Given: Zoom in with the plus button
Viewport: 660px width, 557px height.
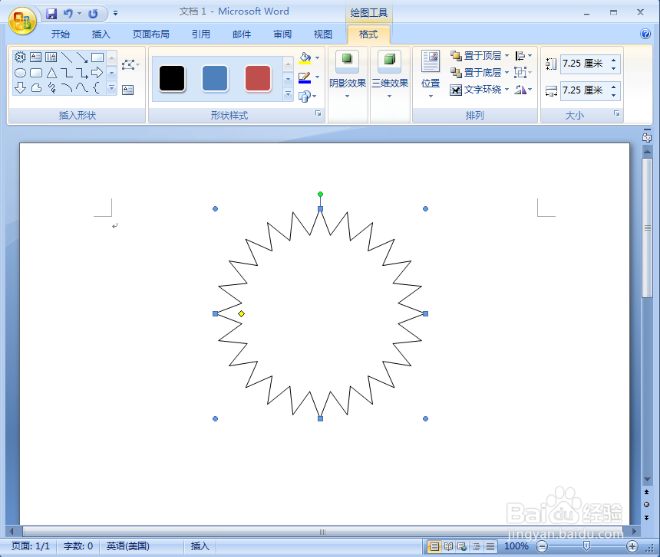Looking at the screenshot, I should 632,546.
